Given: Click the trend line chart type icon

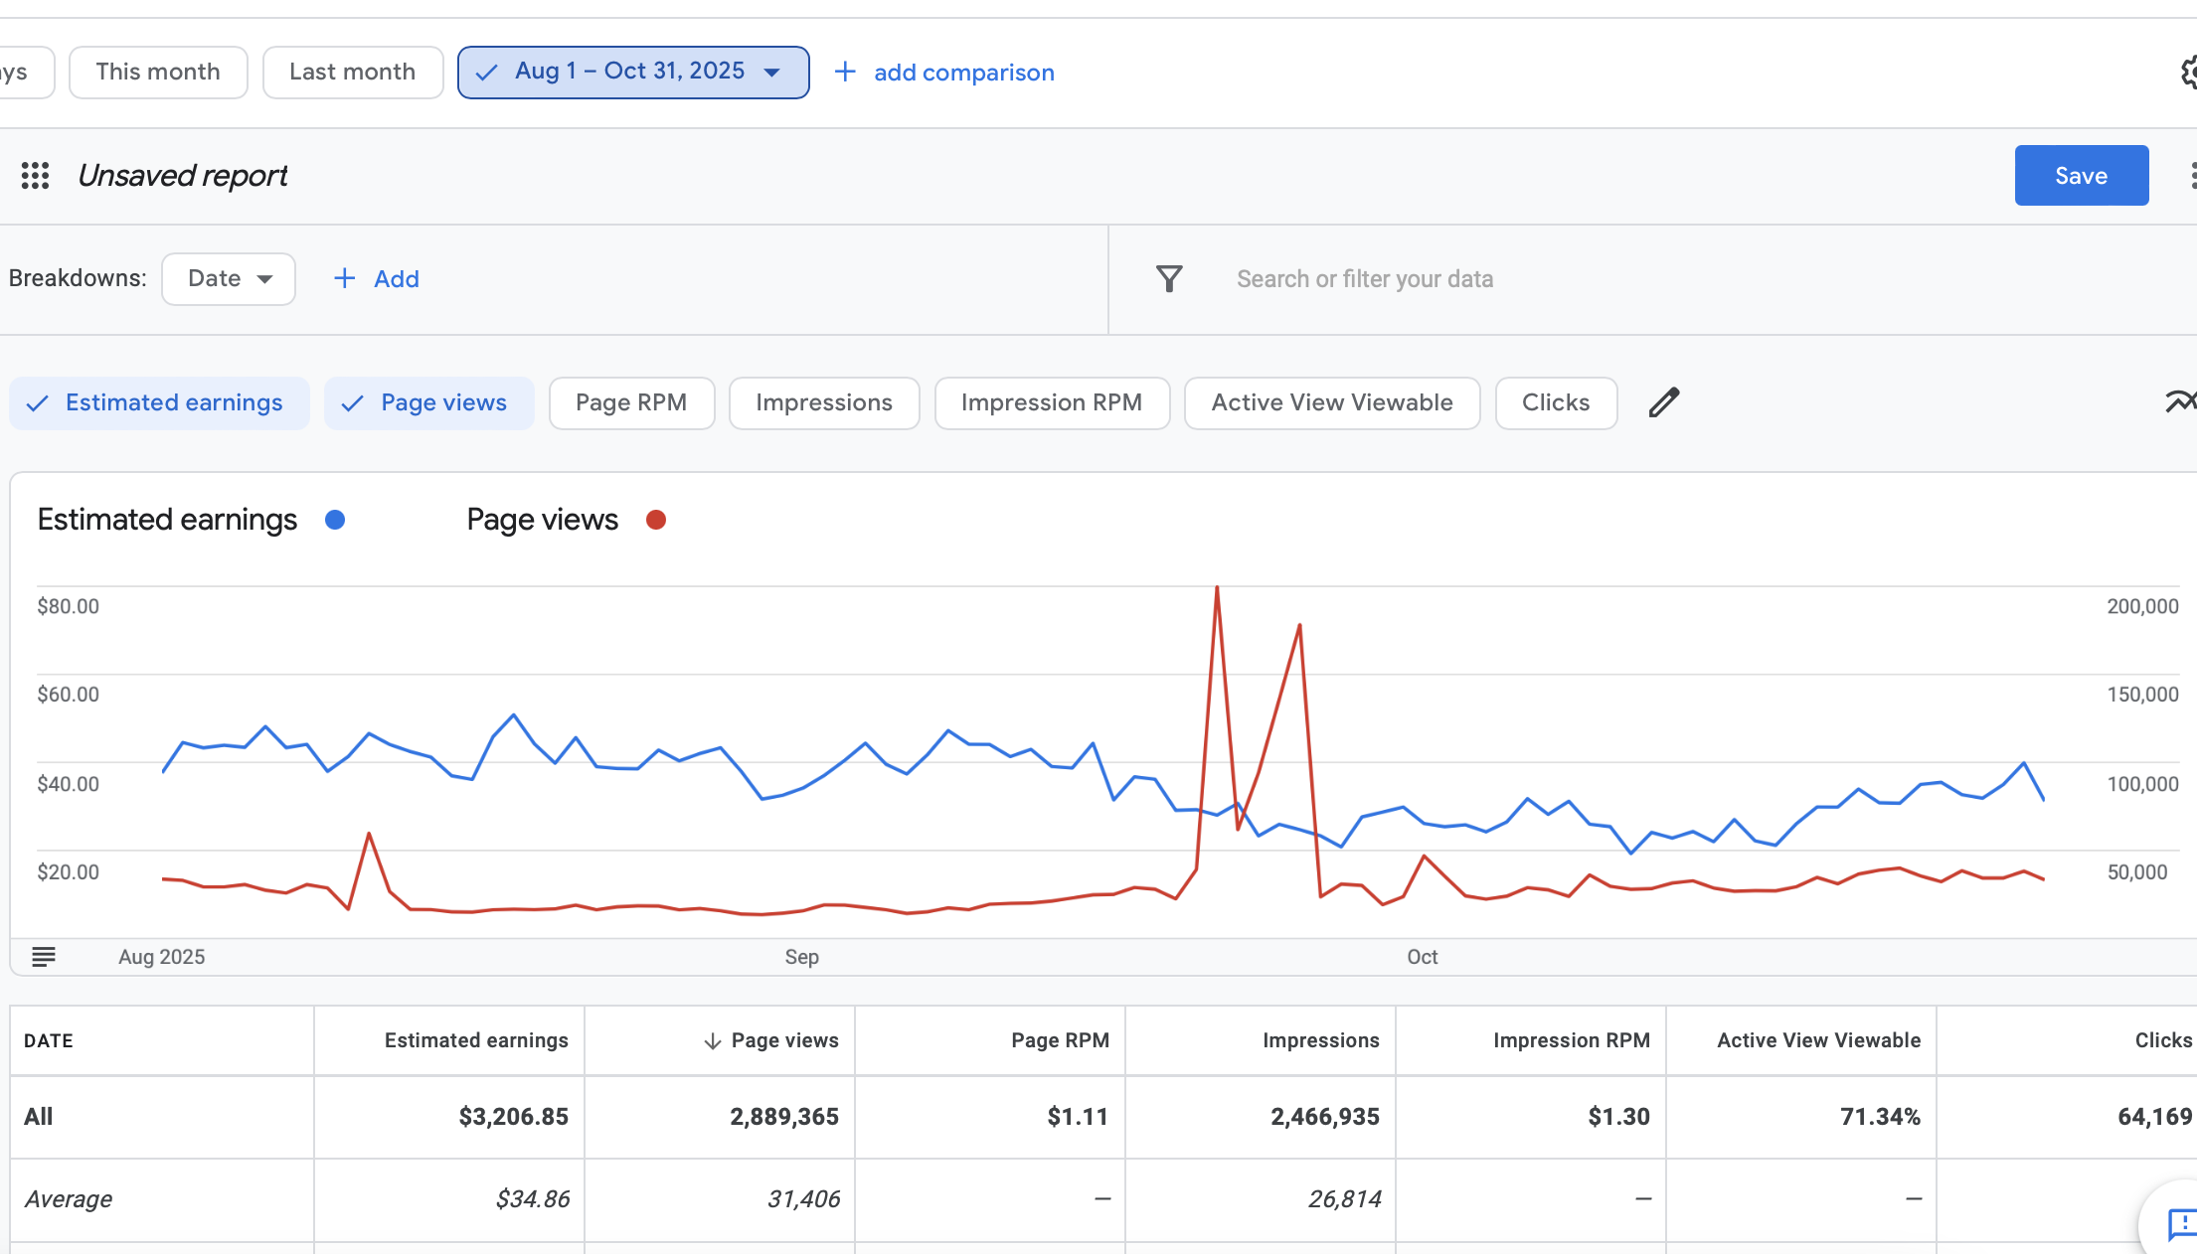Looking at the screenshot, I should coord(2180,401).
